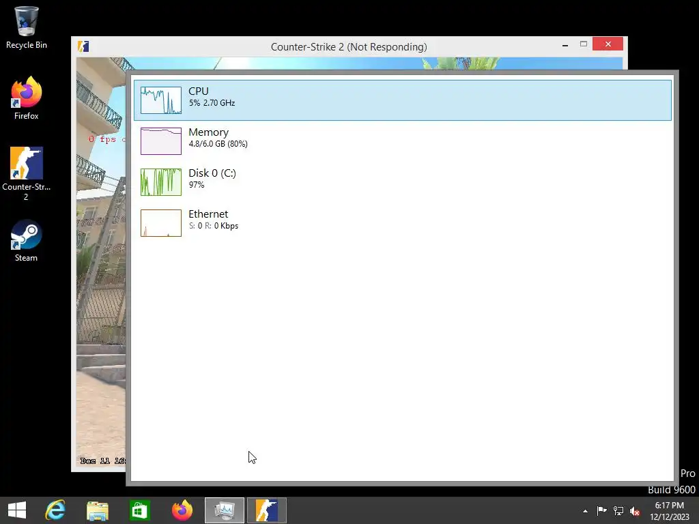
Task: Open the network tray icon
Action: pos(618,510)
